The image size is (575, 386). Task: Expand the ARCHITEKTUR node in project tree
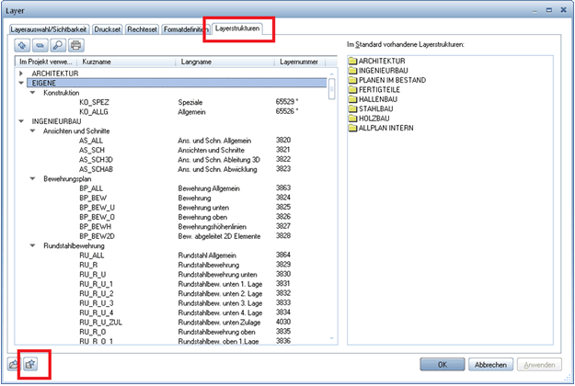21,74
